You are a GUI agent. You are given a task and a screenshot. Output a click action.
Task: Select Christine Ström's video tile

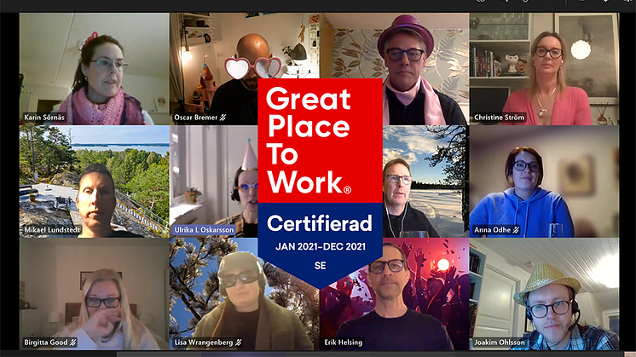tap(544, 68)
